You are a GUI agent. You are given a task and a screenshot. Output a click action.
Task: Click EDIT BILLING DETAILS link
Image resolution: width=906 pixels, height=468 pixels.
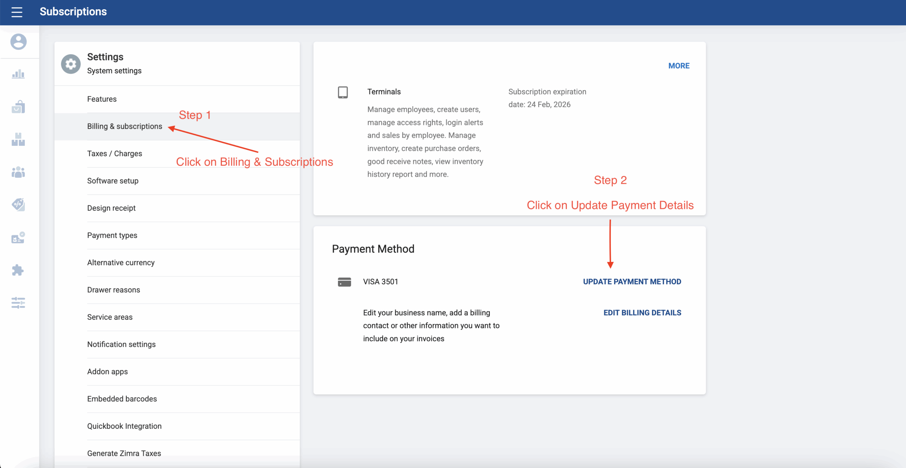click(642, 312)
